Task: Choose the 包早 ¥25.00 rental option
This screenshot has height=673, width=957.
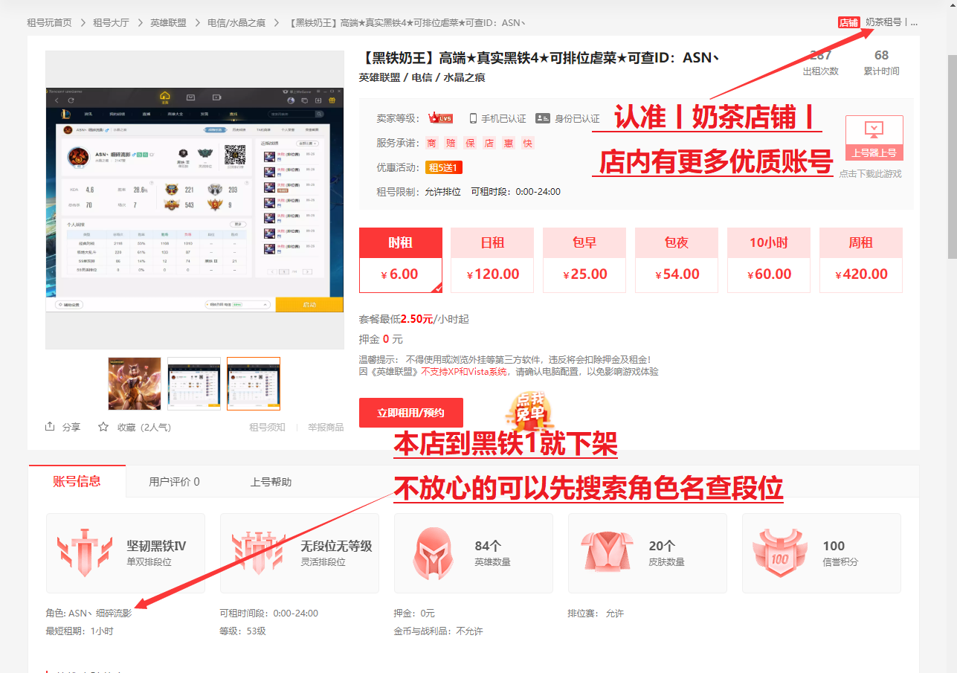Action: 584,260
